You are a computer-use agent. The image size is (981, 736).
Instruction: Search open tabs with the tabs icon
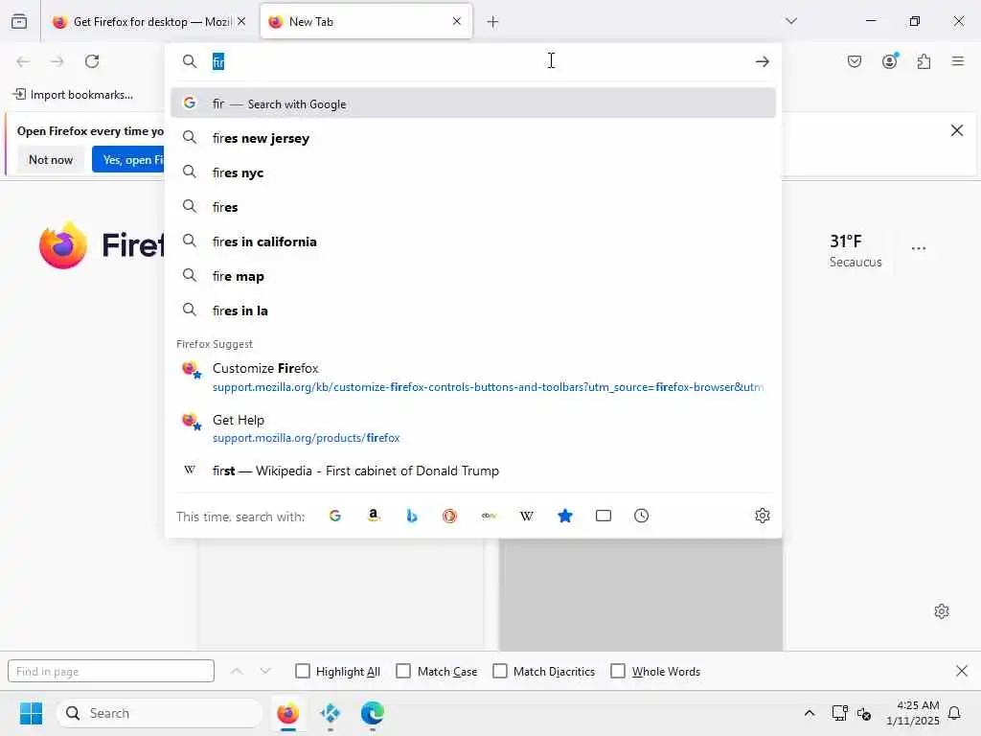[604, 516]
